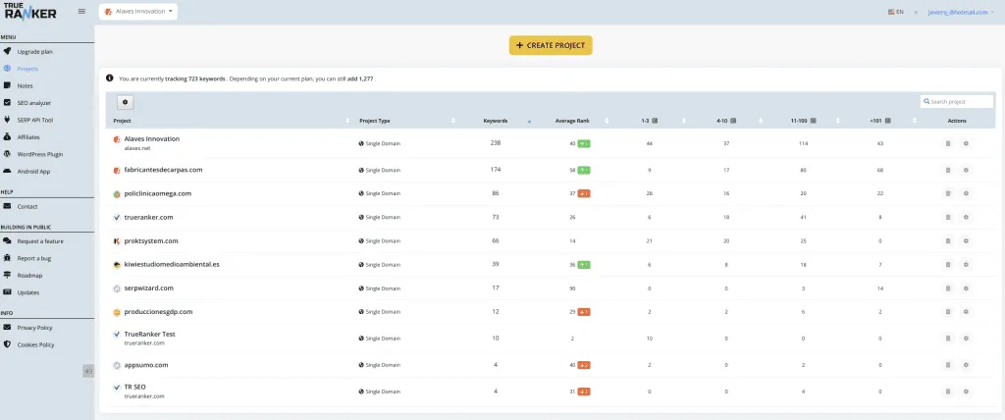Open settings for proktsystem.com
Image resolution: width=1005 pixels, height=420 pixels.
click(966, 241)
